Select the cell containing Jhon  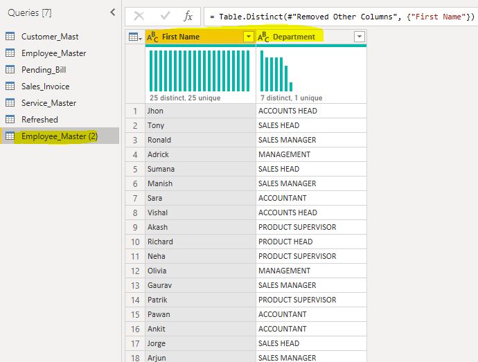pyautogui.click(x=201, y=111)
